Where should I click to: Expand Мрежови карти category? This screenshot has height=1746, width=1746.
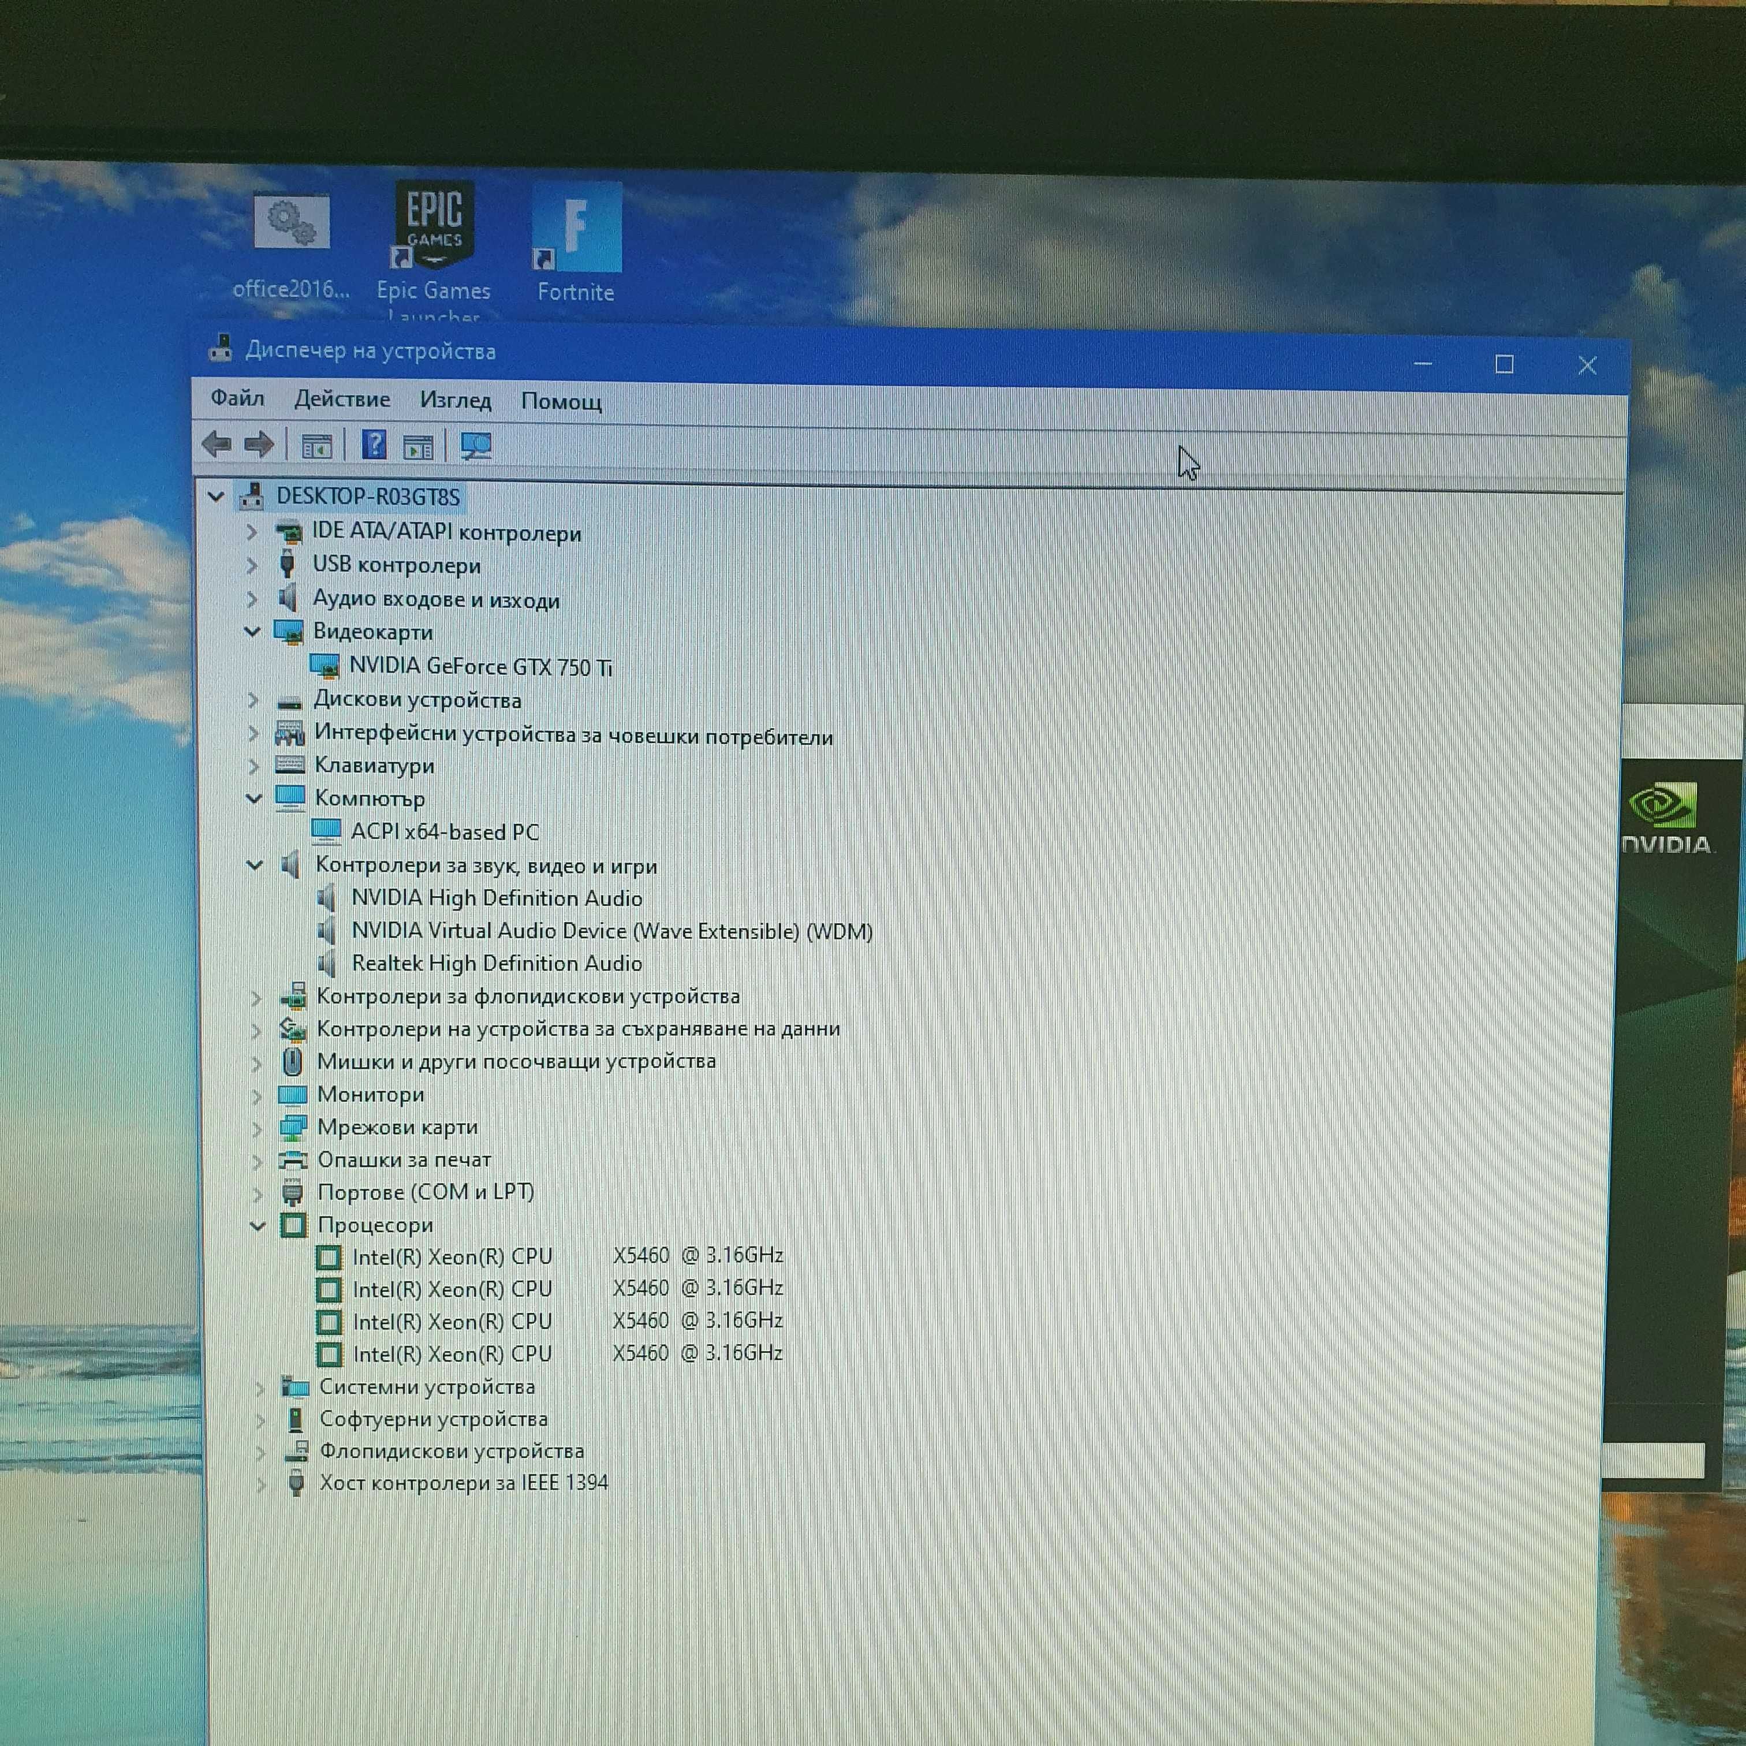click(257, 1129)
